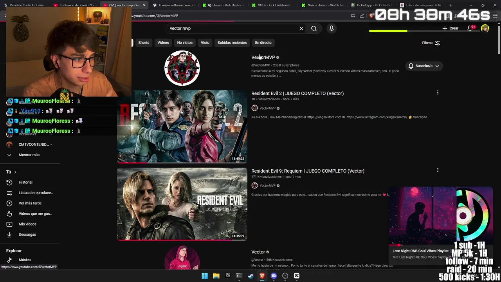Select the Shorts filter chip
Image resolution: width=501 pixels, height=282 pixels.
tap(144, 43)
